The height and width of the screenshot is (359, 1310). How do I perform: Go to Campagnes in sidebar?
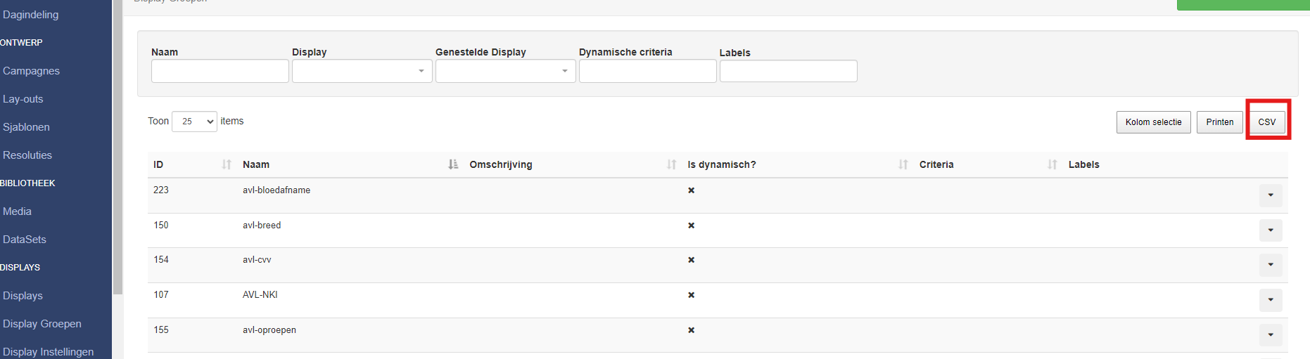pyautogui.click(x=31, y=71)
